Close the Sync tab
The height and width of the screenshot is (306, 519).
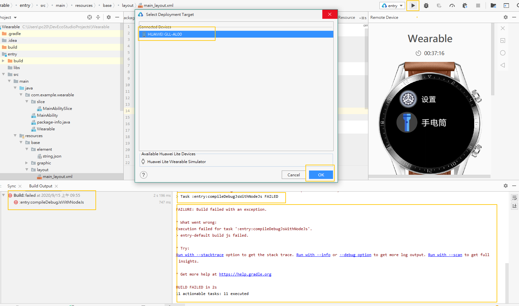(20, 186)
